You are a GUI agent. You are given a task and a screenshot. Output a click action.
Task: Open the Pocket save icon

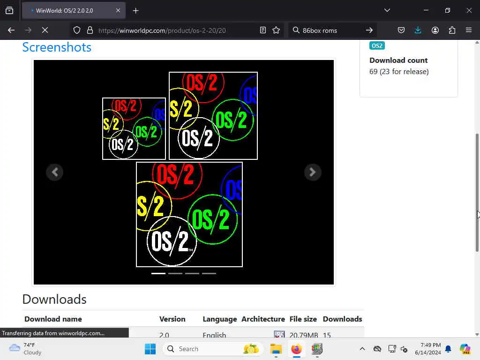(x=401, y=30)
